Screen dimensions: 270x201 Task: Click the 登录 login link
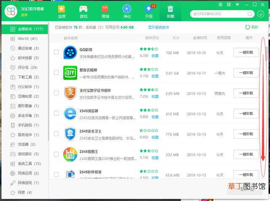(24, 15)
